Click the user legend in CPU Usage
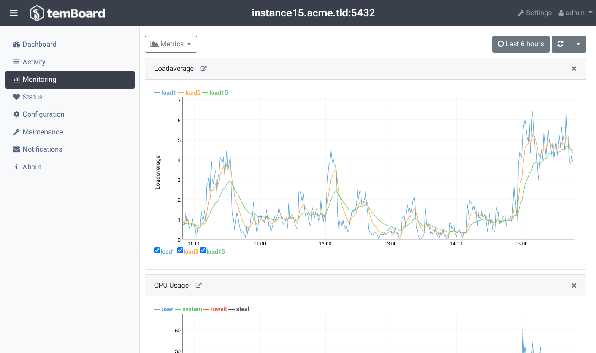596x353 pixels. click(164, 309)
